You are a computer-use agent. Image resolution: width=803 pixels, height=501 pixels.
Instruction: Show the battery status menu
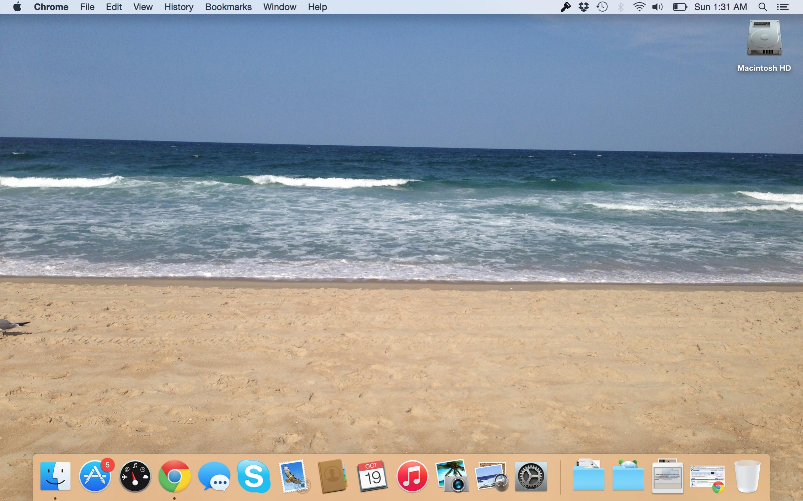pyautogui.click(x=680, y=7)
